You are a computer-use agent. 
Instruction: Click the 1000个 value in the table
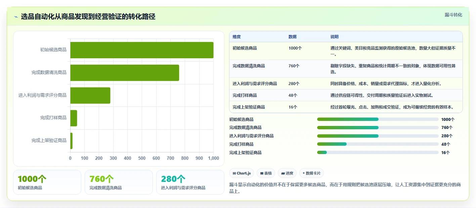(x=295, y=48)
